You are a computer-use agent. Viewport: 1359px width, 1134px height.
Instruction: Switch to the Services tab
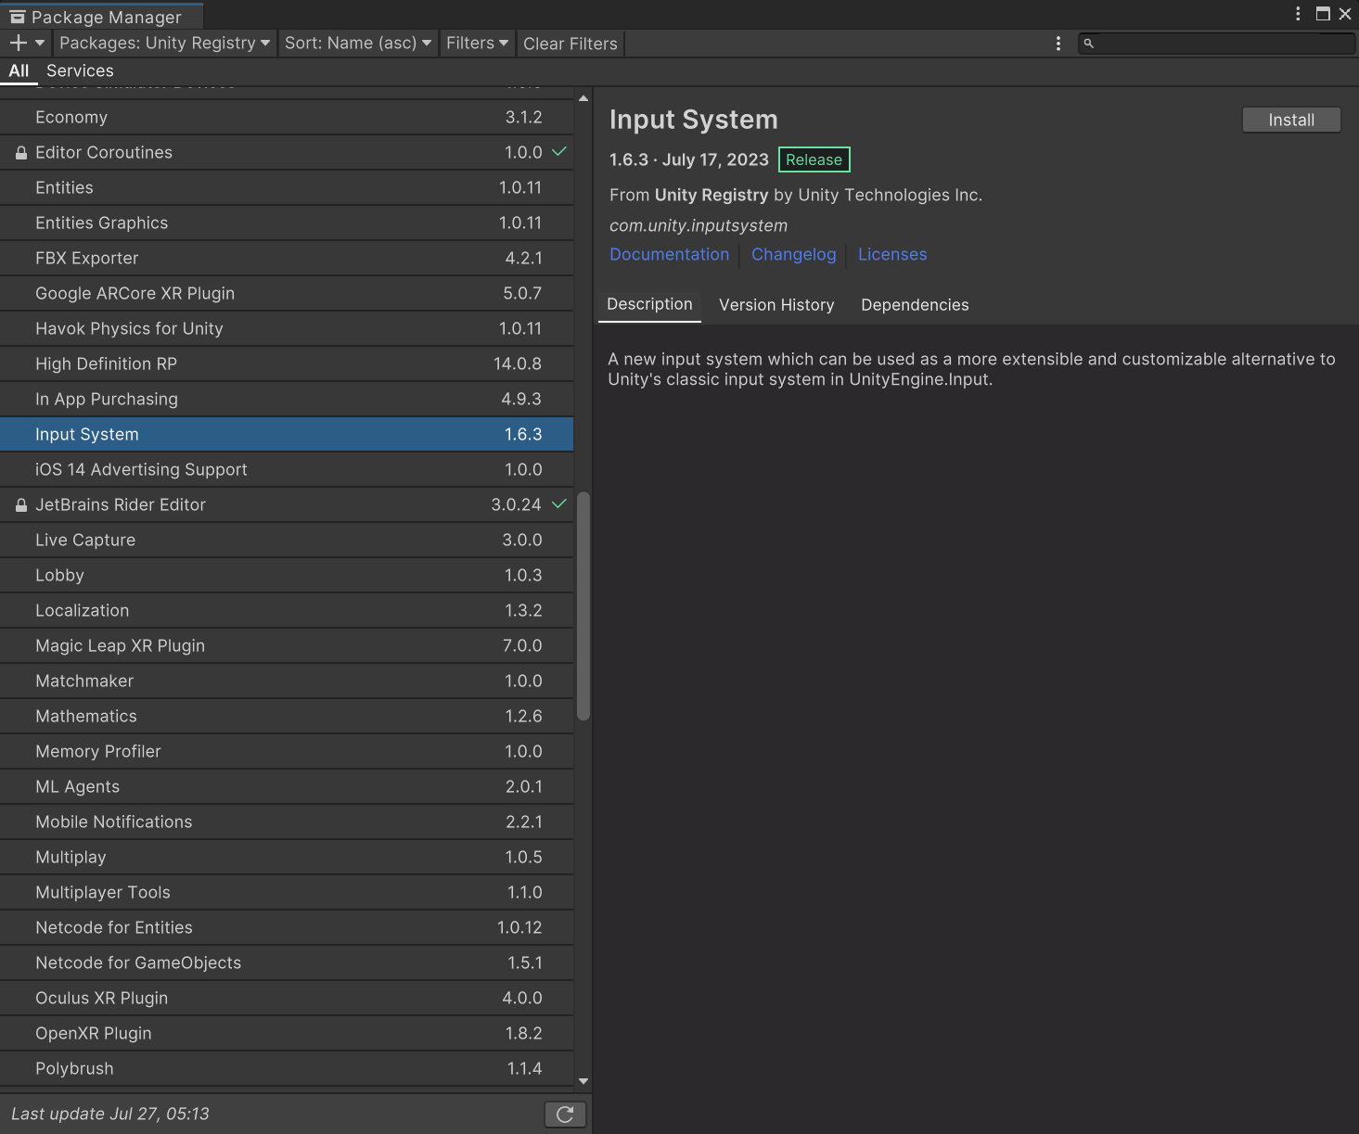click(80, 70)
